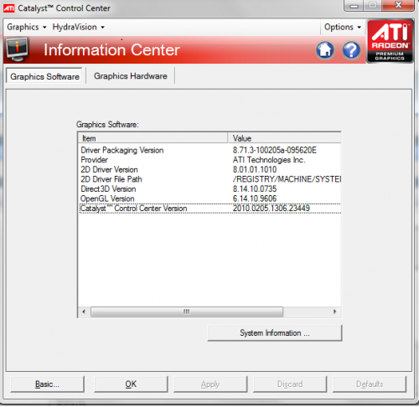Click the right scroll arrow in the list

click(x=335, y=312)
